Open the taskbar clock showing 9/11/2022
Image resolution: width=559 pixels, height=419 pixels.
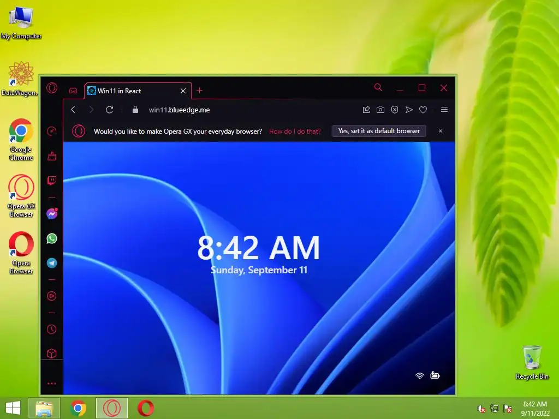[x=535, y=409]
